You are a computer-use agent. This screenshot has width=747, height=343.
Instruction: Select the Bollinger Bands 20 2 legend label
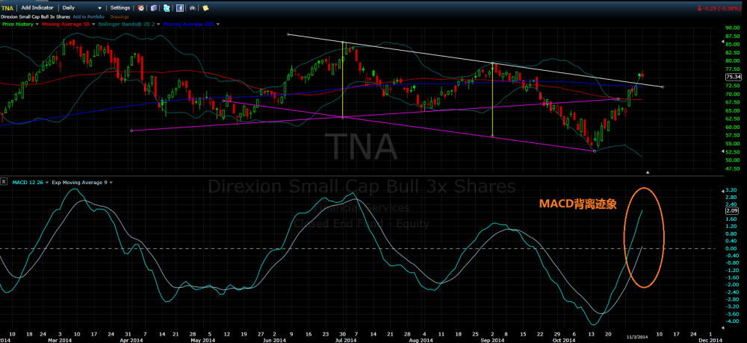point(127,24)
